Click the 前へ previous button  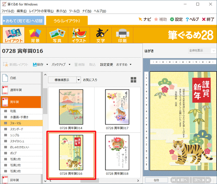(183, 180)
